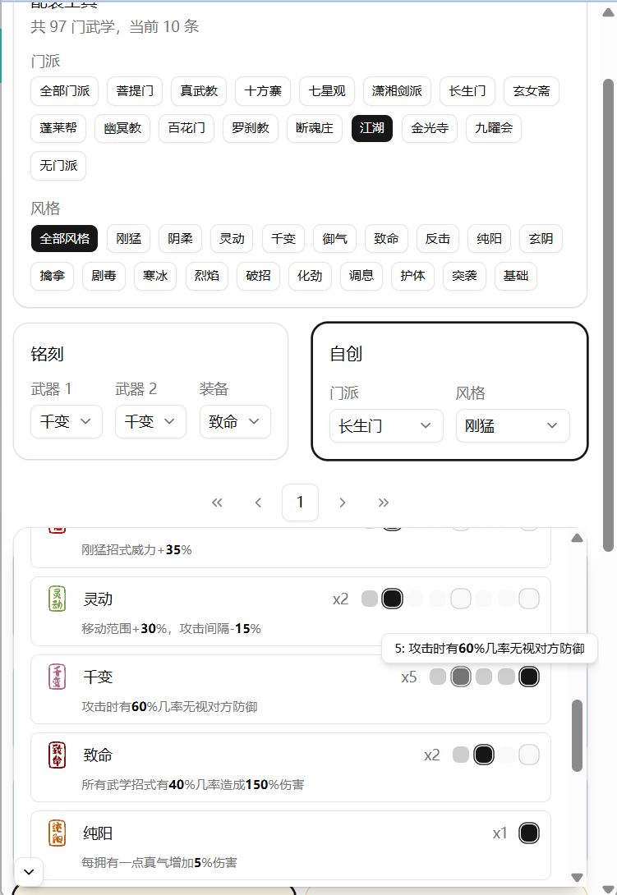The image size is (617, 895).
Task: Choose the 七星观 sect chip
Action: [x=327, y=91]
